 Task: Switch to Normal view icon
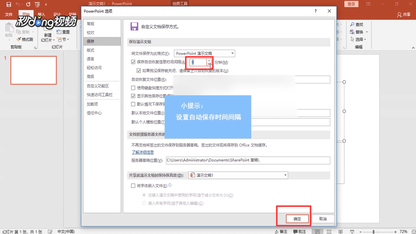tap(318, 231)
